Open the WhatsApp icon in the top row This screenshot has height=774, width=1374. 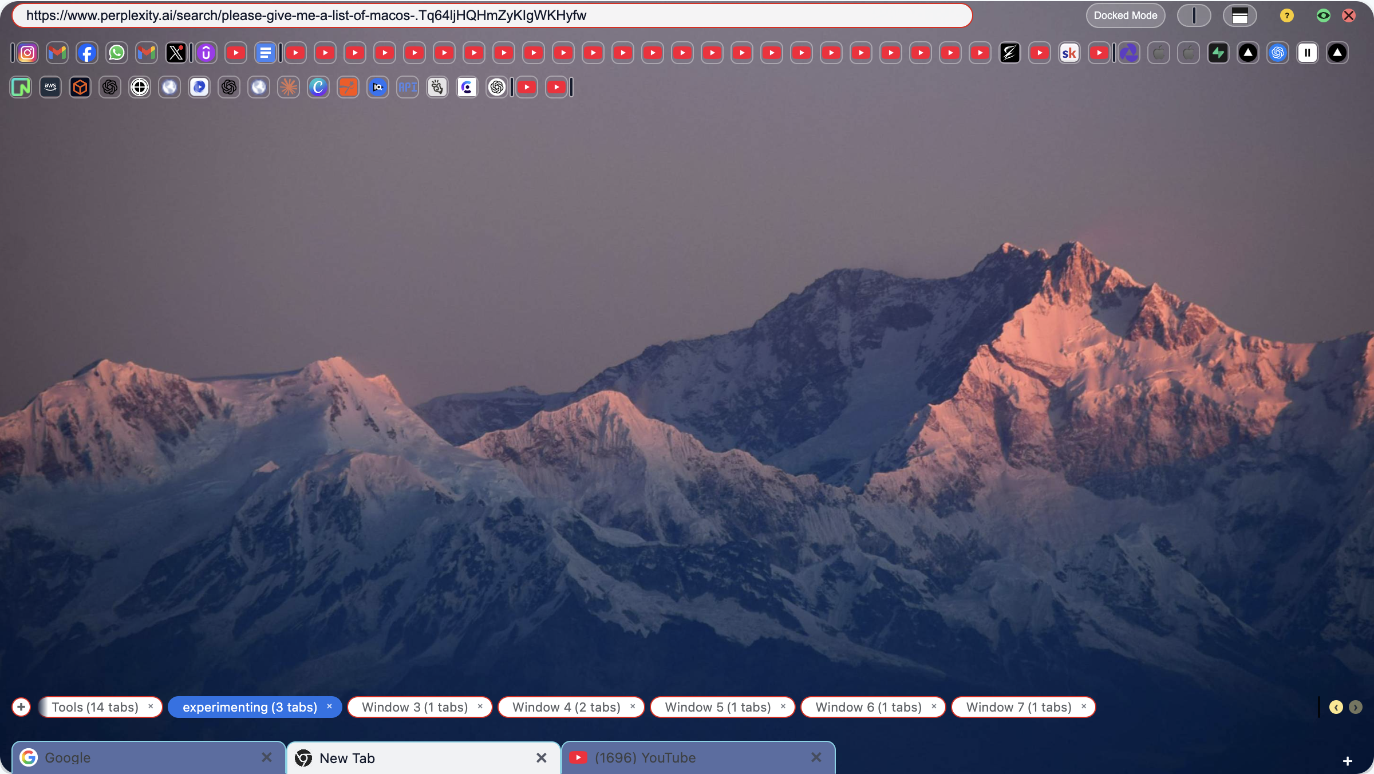[116, 53]
